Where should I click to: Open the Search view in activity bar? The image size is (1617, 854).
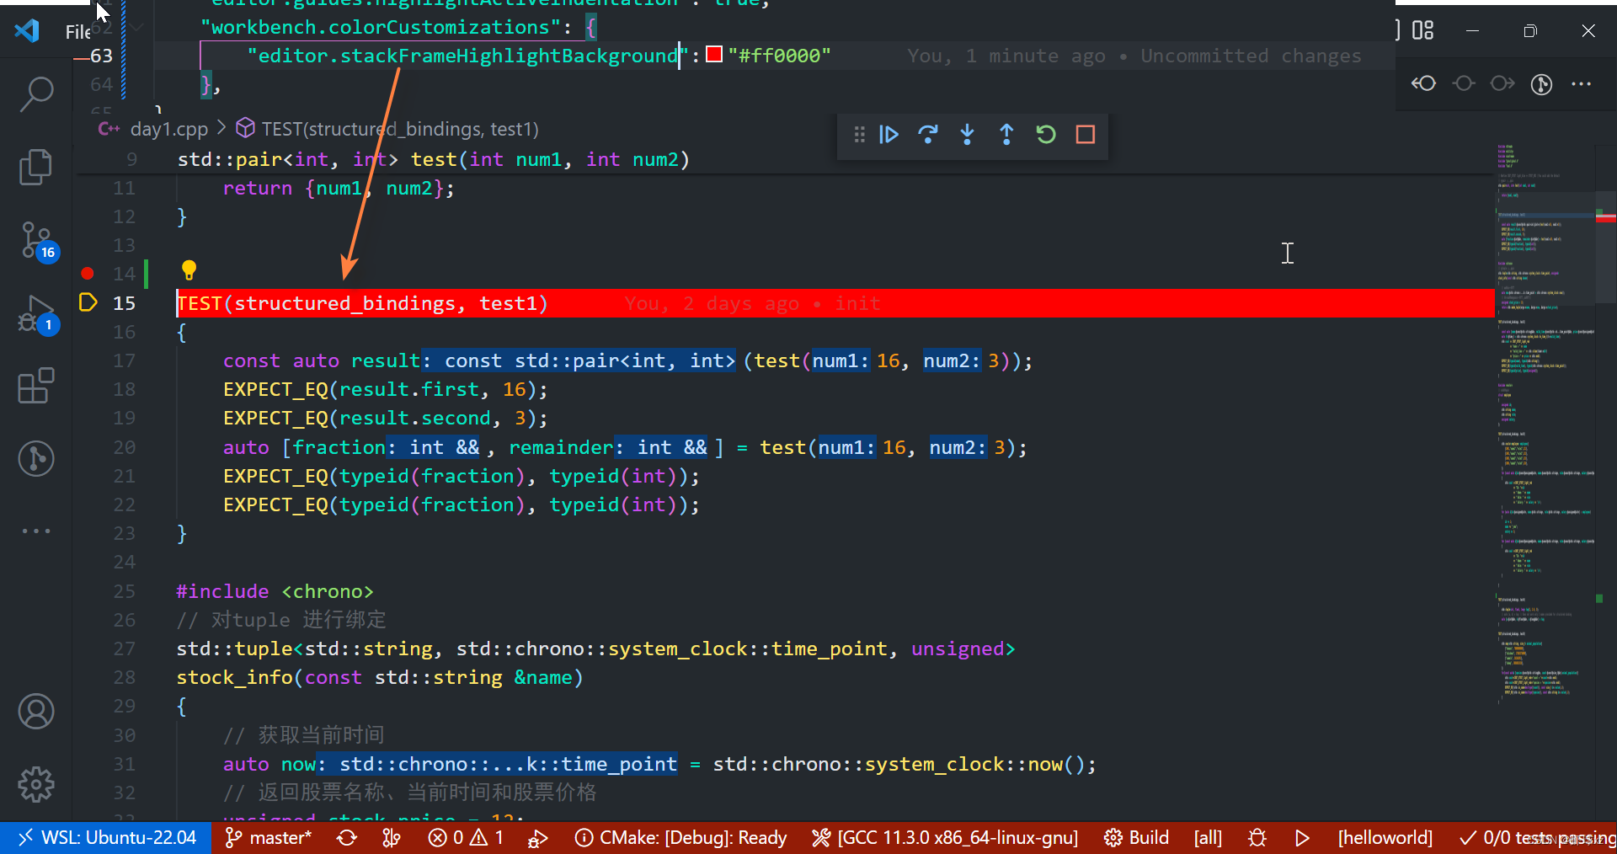point(36,93)
